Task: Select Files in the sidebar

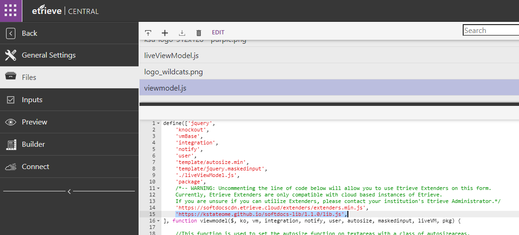Action: [x=69, y=78]
